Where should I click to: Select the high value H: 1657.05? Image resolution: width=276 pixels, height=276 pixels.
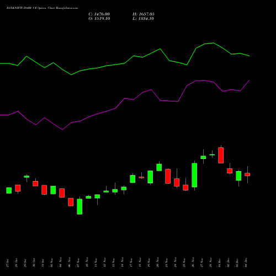144,14
